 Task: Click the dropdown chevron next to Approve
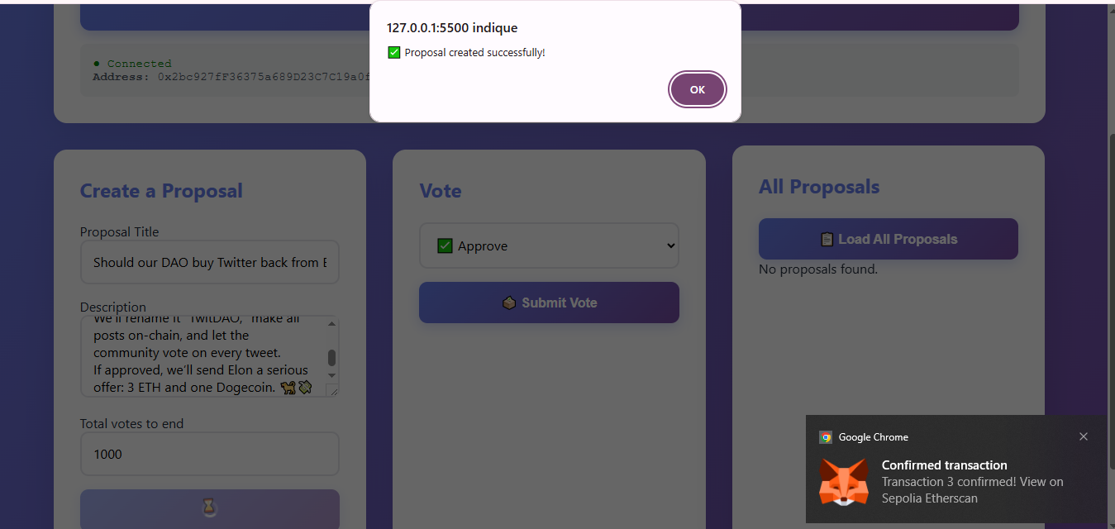671,245
